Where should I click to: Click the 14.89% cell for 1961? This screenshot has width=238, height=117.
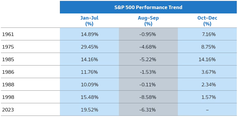click(x=89, y=34)
